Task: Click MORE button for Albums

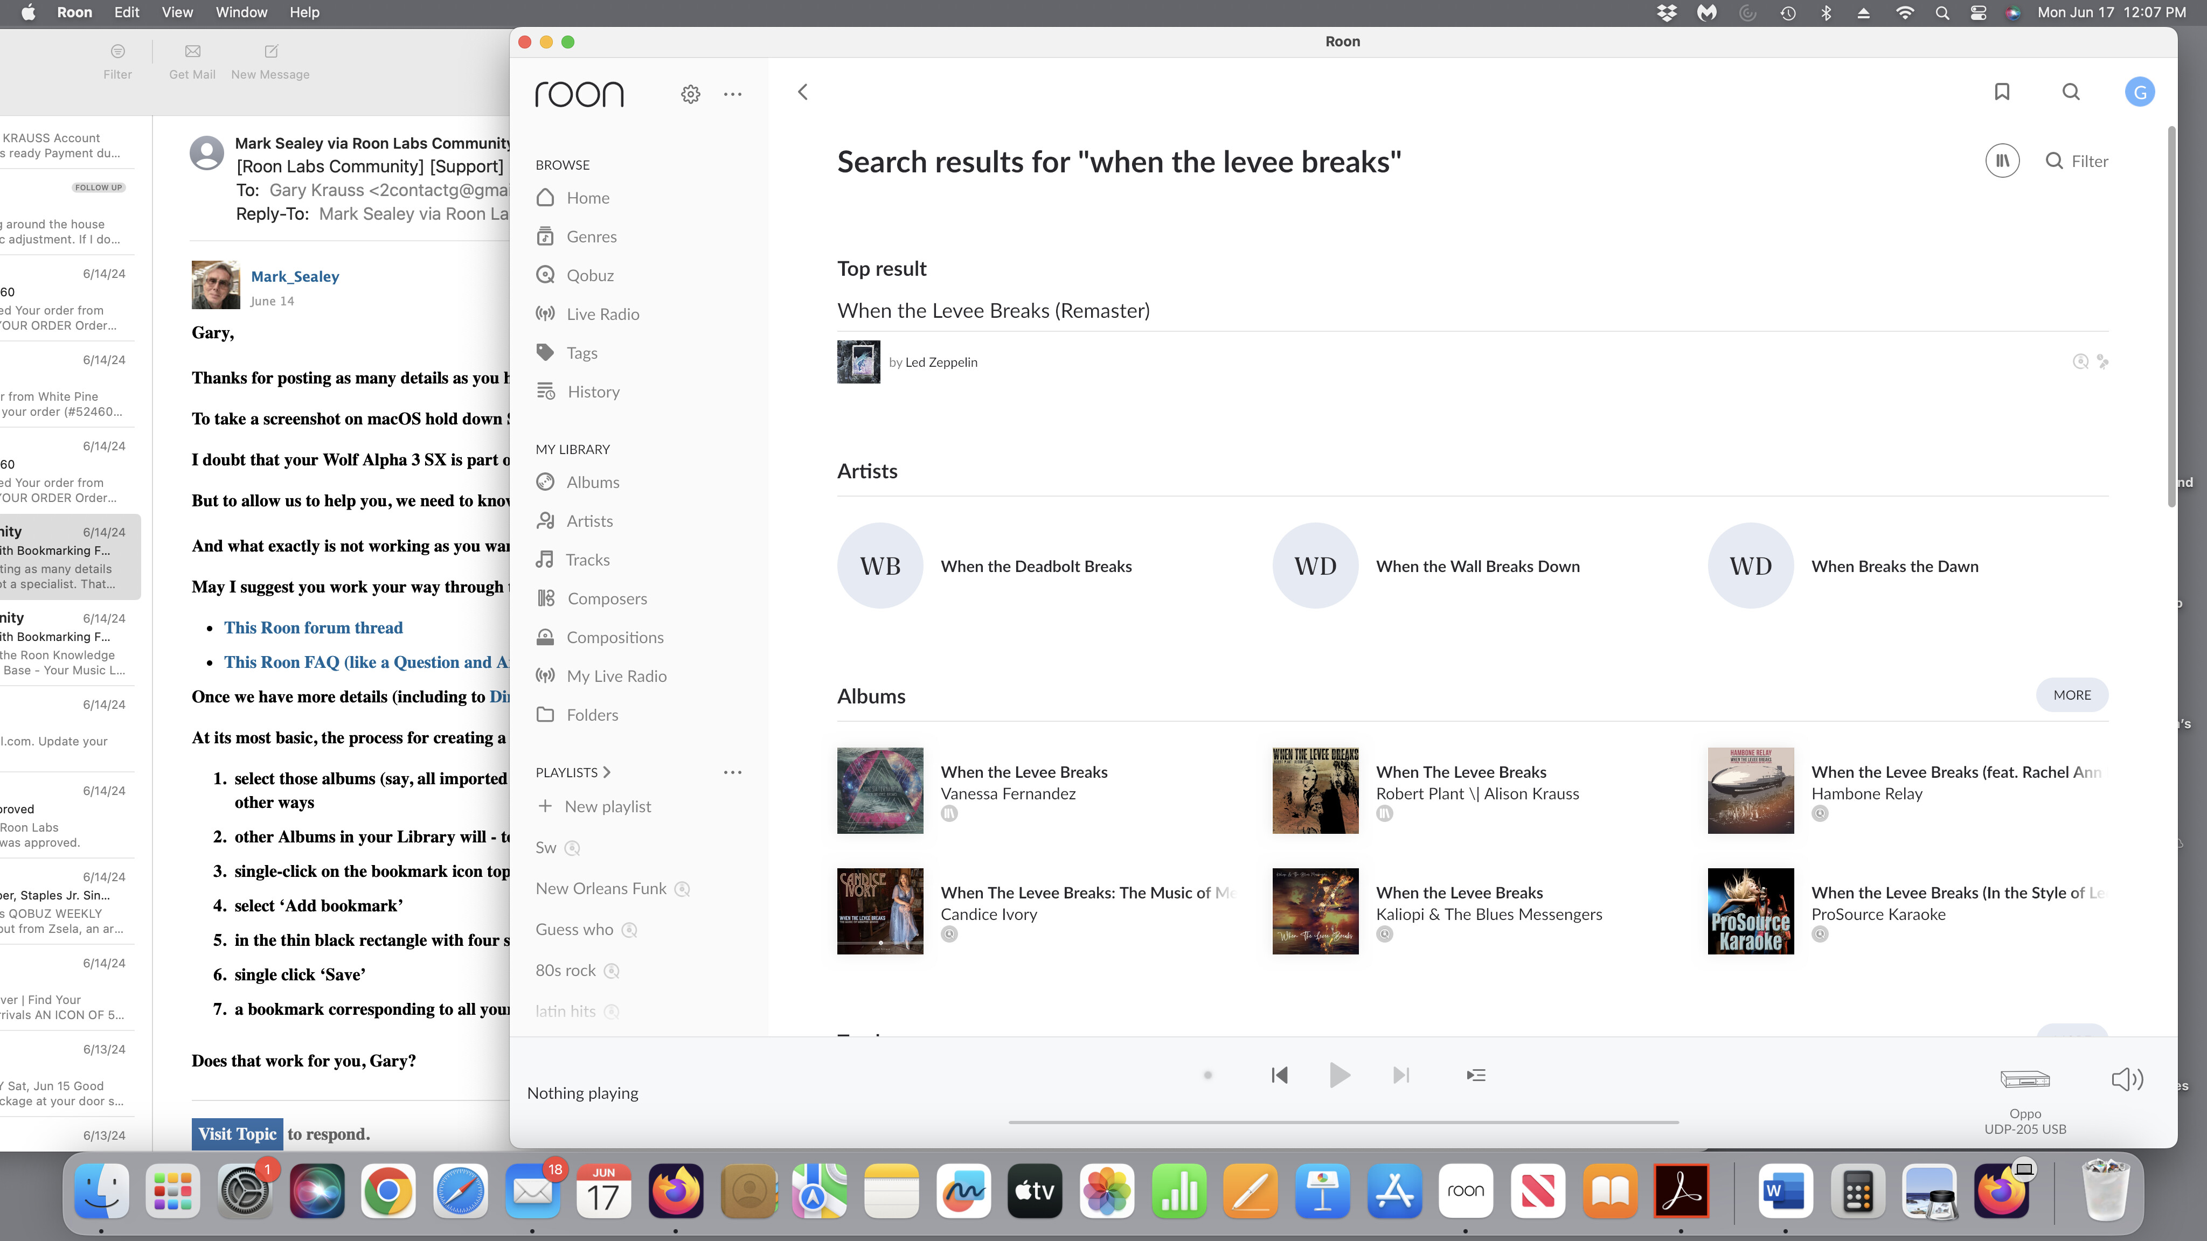Action: point(2072,695)
